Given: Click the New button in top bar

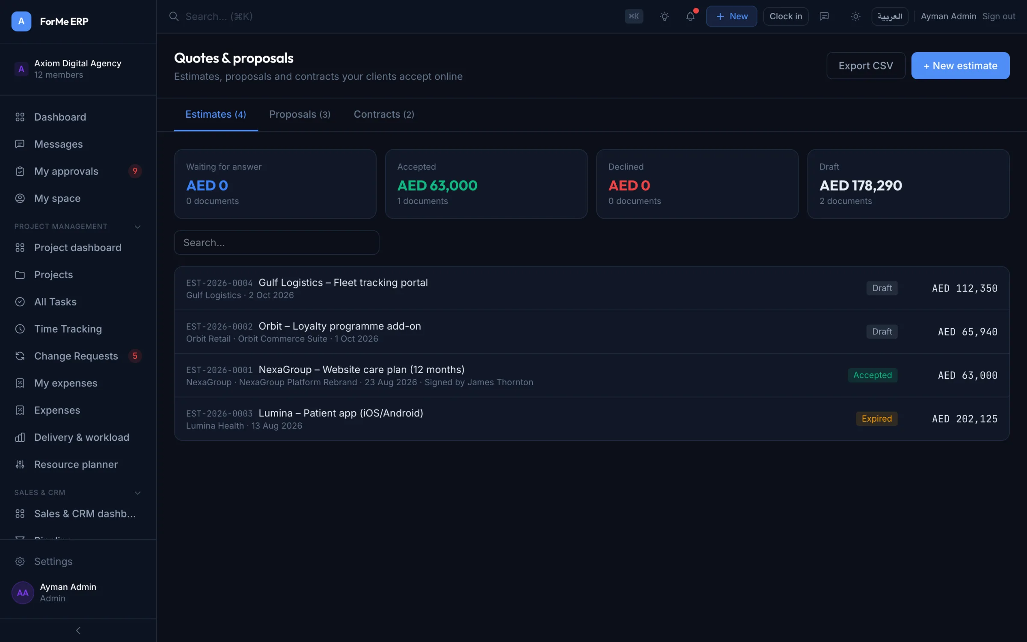Looking at the screenshot, I should coord(731,16).
